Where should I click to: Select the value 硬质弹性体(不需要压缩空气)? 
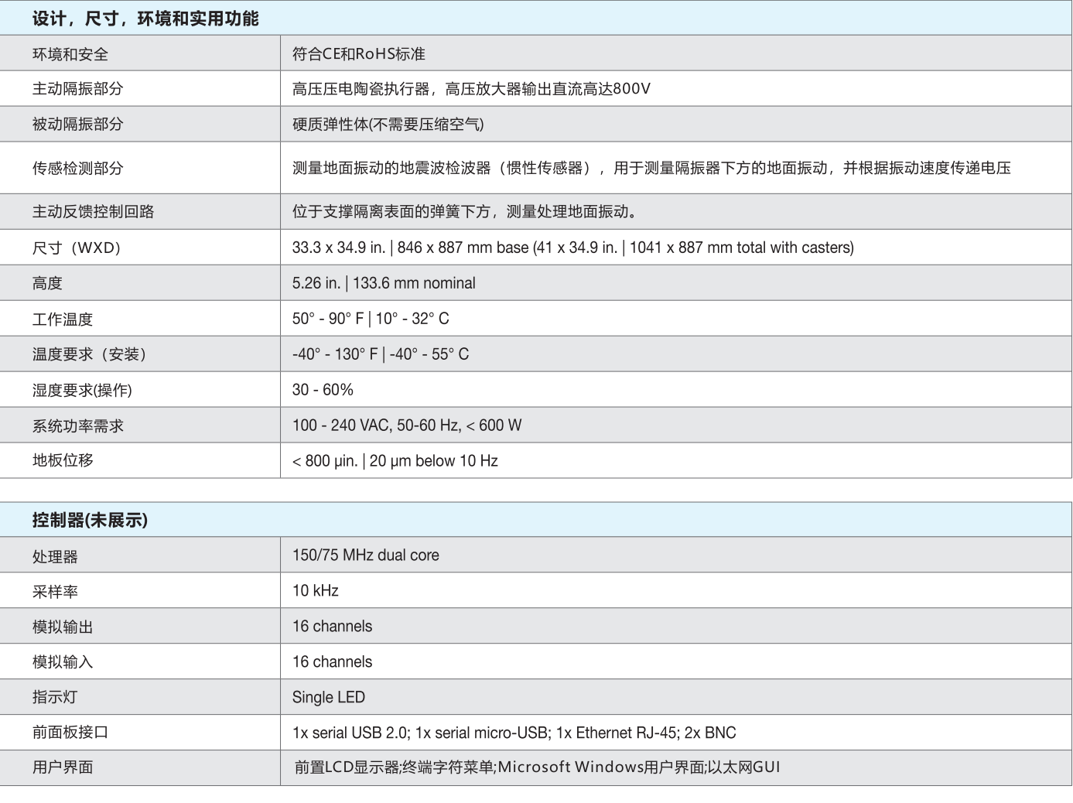pyautogui.click(x=388, y=125)
